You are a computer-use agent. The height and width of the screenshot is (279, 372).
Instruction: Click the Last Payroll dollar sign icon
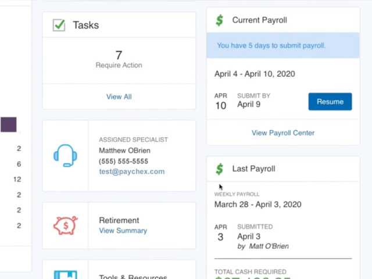[x=220, y=169]
